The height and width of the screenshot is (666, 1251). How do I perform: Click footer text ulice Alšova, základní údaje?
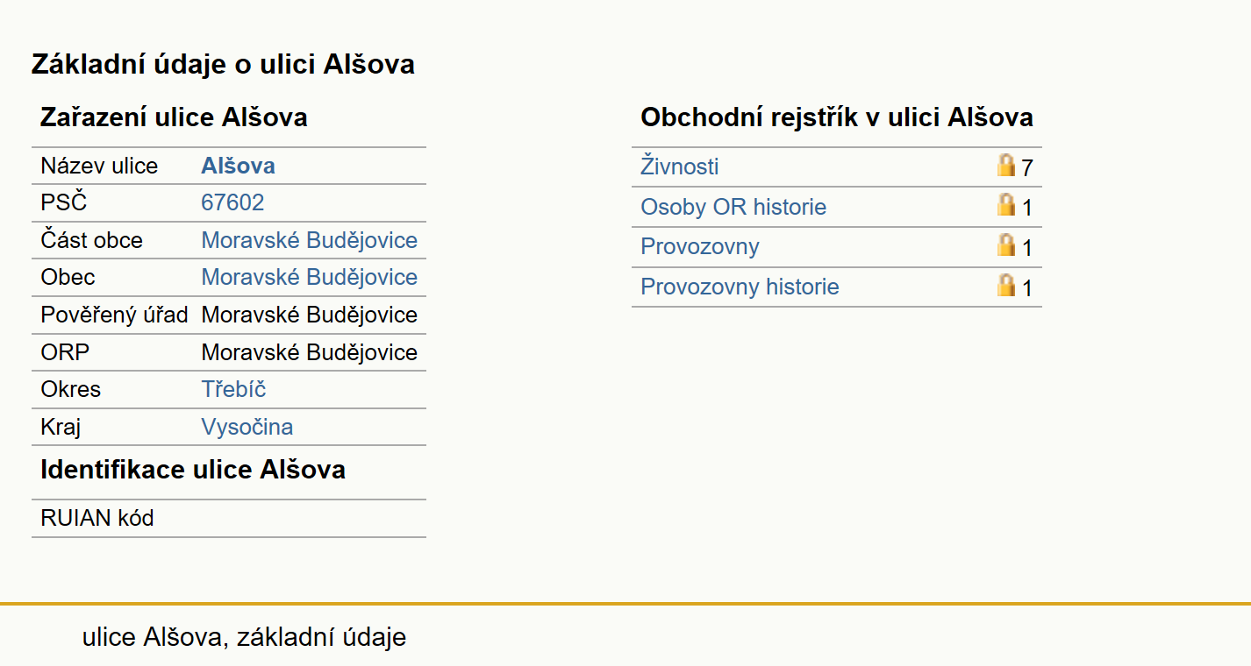click(245, 637)
